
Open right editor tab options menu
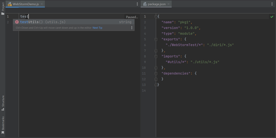point(272,4)
